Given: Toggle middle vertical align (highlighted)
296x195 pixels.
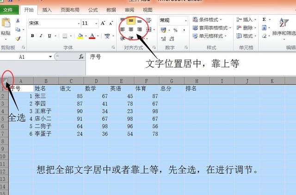Looking at the screenshot, I should point(131,20).
